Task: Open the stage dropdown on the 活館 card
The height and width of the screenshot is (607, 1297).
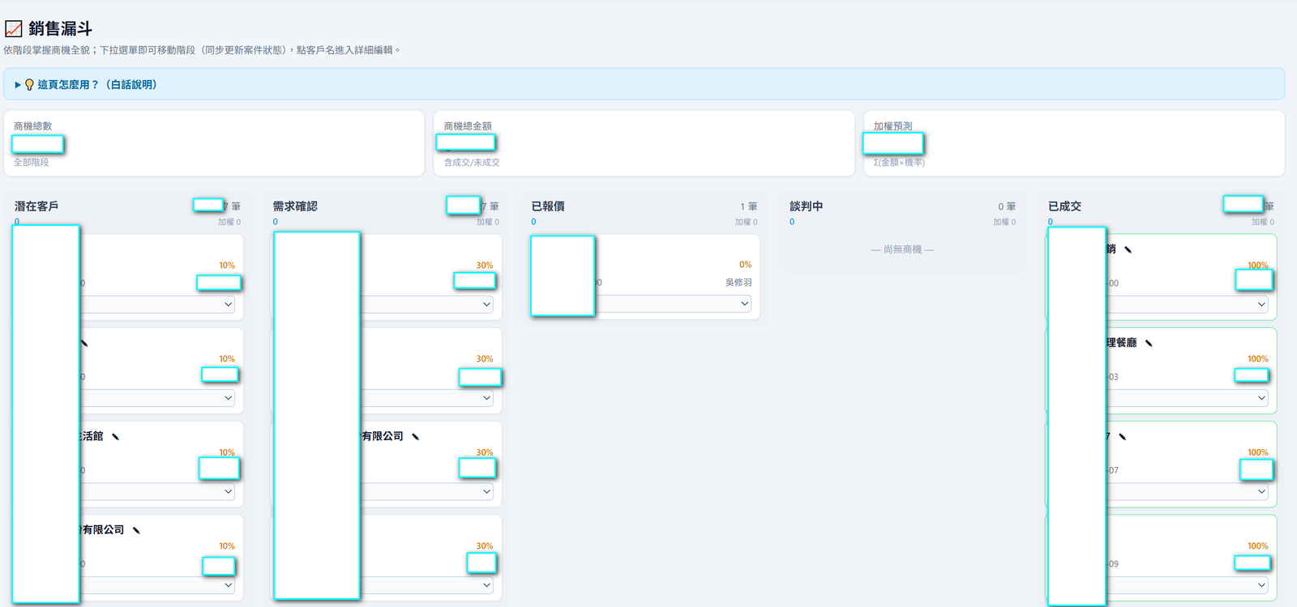Action: click(x=157, y=491)
